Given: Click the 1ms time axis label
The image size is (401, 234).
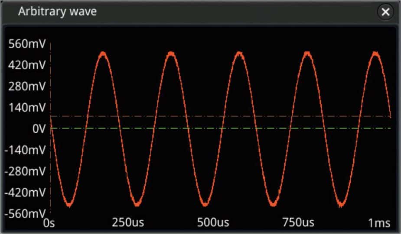Looking at the screenshot, I should point(379,223).
